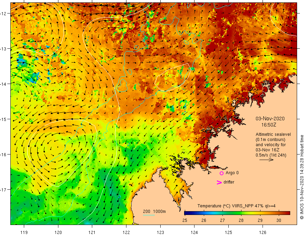Click the latitude axis label '-12'
304x235 pixels.
click(x=4, y=13)
